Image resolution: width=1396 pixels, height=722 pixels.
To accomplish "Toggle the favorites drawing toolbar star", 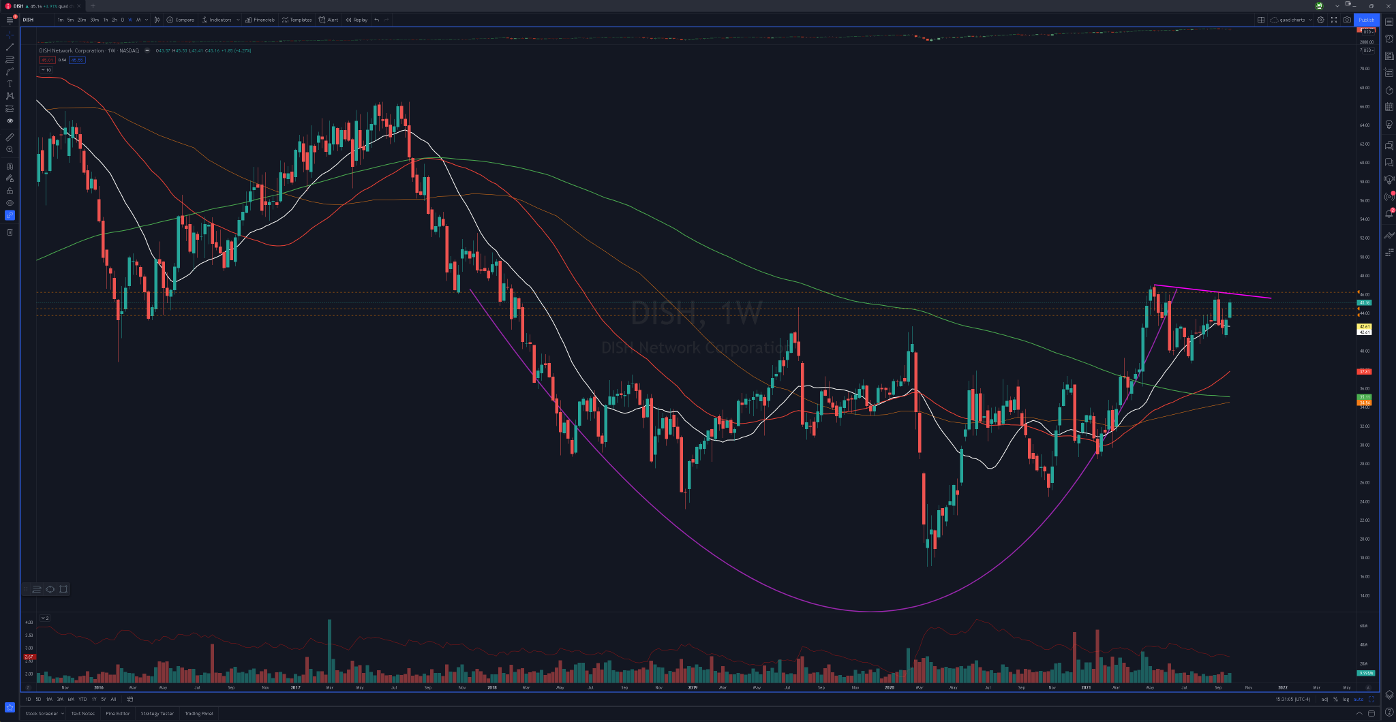I will pos(10,708).
